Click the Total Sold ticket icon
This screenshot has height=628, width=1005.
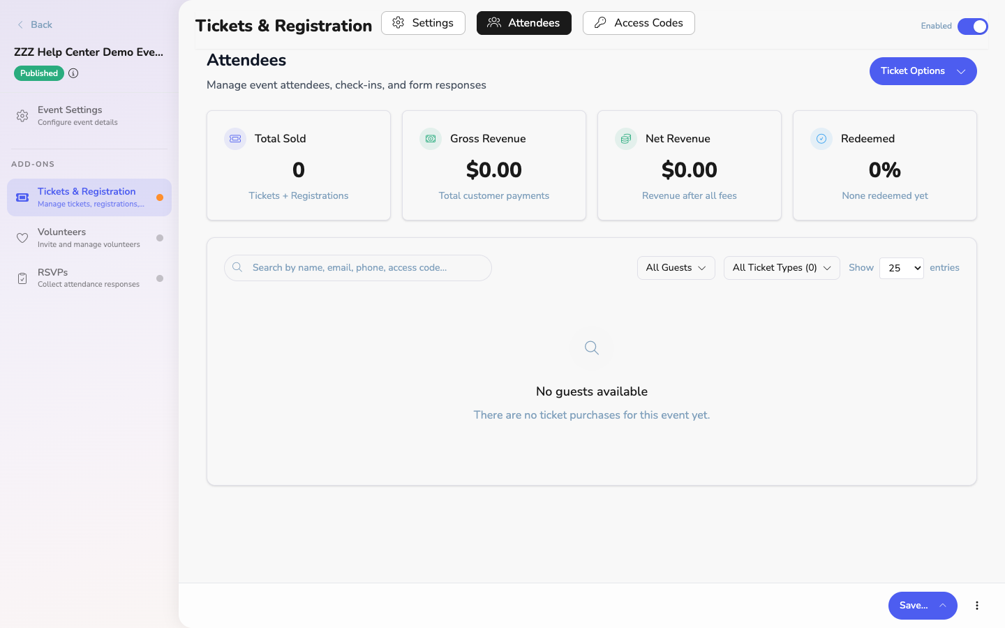point(235,139)
